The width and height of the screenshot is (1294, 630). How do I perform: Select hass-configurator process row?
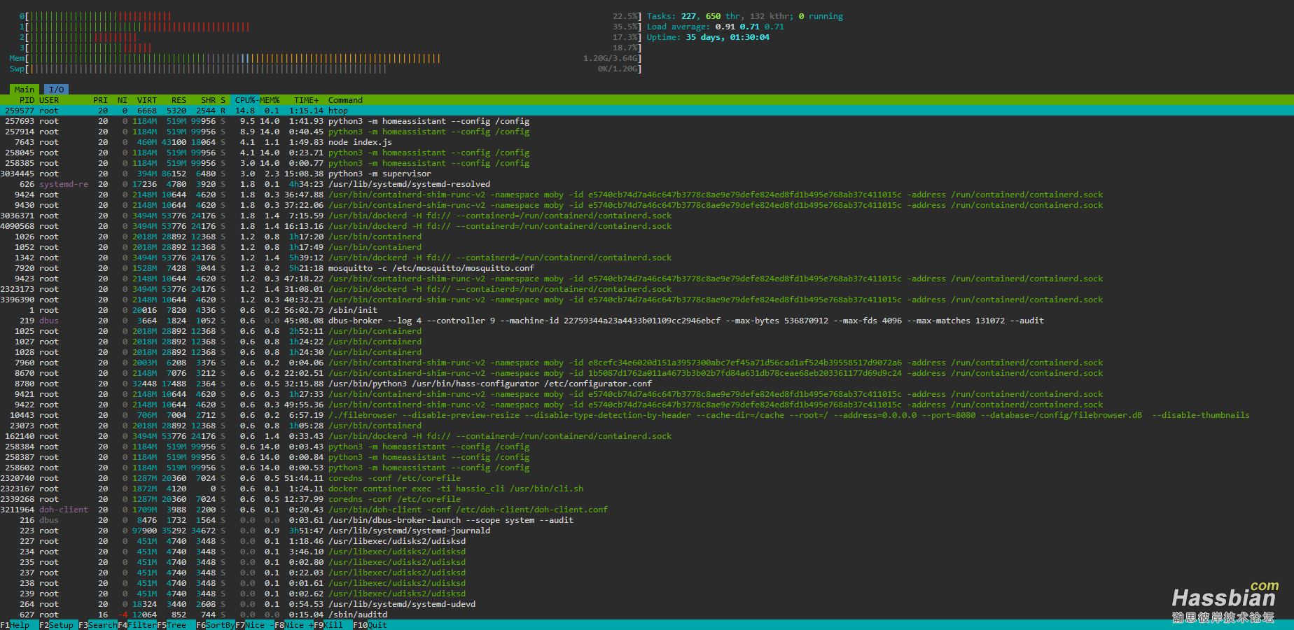click(647, 384)
